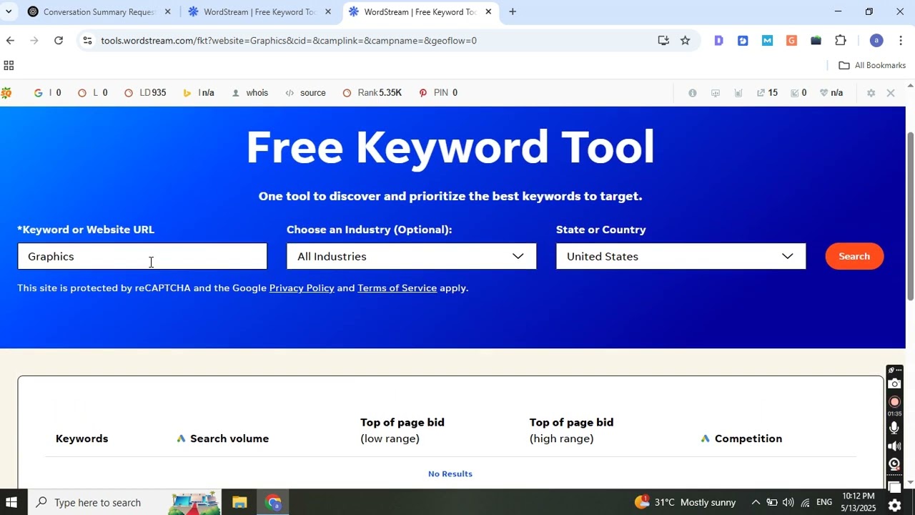The width and height of the screenshot is (915, 515).
Task: Show internal links count 0
Action: (x=798, y=93)
